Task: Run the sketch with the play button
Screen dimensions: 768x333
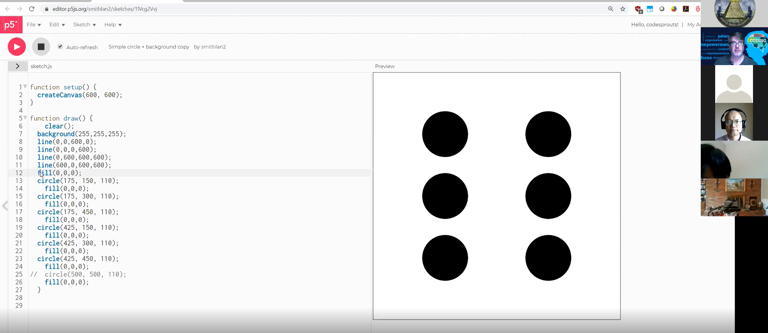Action: click(x=16, y=47)
